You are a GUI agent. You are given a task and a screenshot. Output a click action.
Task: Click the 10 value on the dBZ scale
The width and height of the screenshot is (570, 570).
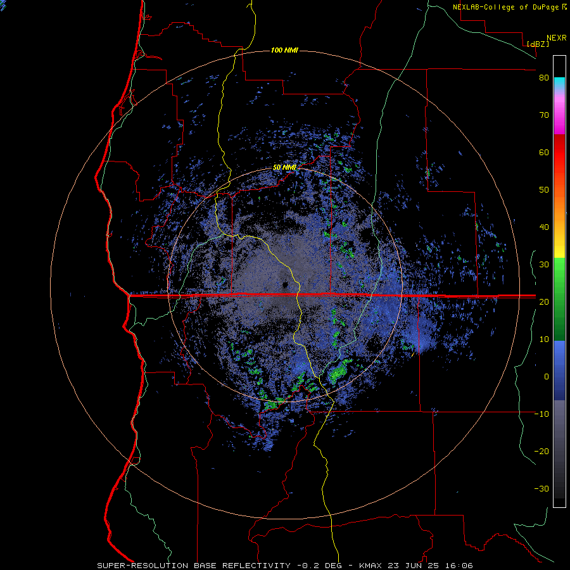[x=544, y=339]
